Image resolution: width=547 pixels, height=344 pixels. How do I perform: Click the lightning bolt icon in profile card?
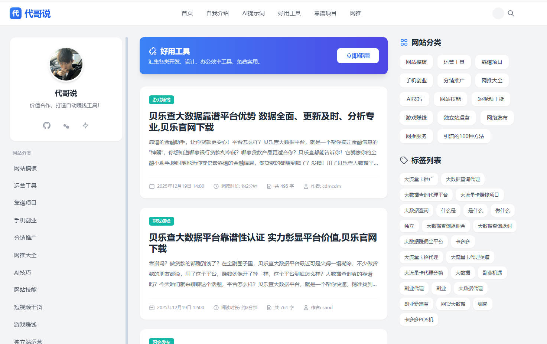point(85,125)
